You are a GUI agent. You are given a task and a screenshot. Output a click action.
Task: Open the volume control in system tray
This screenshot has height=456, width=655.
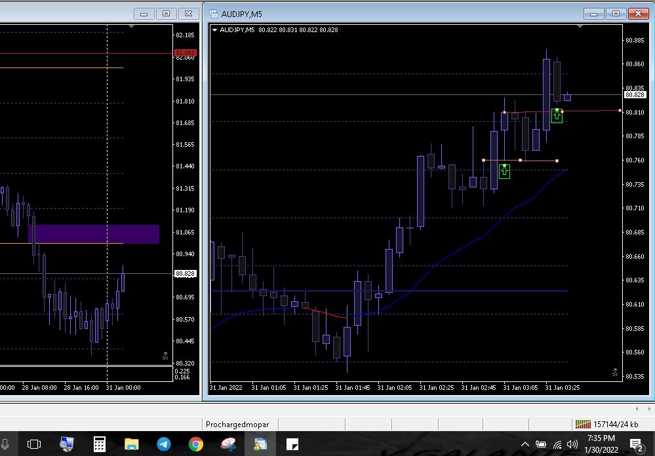coord(572,445)
